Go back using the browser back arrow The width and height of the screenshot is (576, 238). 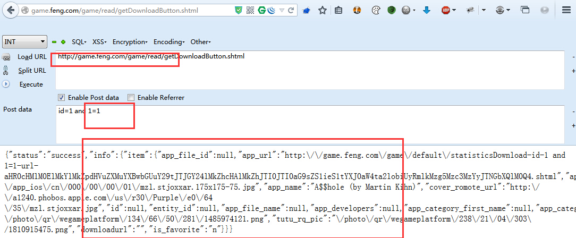[x=11, y=10]
